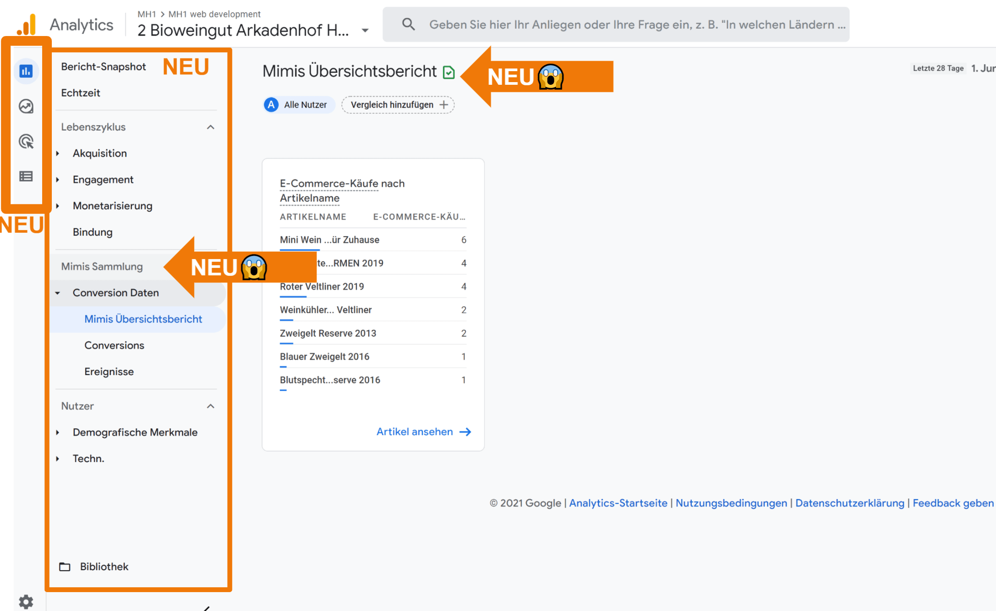Screen dimensions: 996x611
Task: Switch to the Echtzeit report
Action: (81, 93)
